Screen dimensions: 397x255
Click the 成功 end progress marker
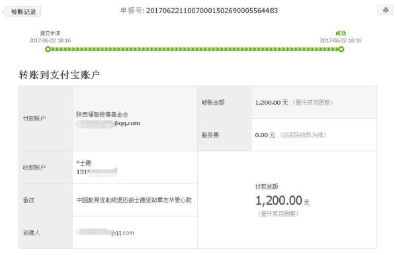(x=341, y=49)
